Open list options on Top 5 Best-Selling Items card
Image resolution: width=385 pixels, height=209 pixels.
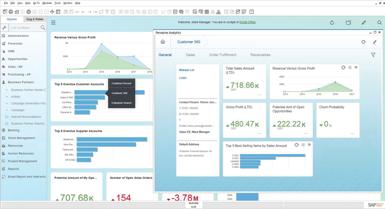coord(303,145)
